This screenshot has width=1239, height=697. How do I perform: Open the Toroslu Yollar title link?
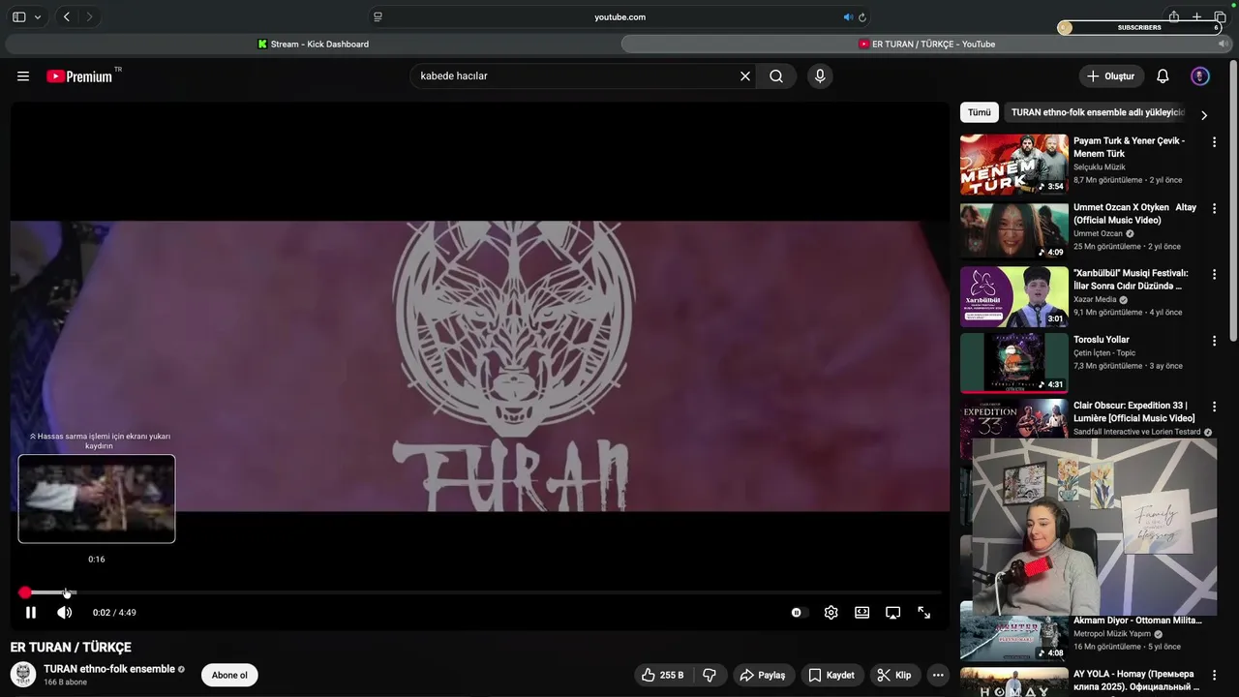1102,340
